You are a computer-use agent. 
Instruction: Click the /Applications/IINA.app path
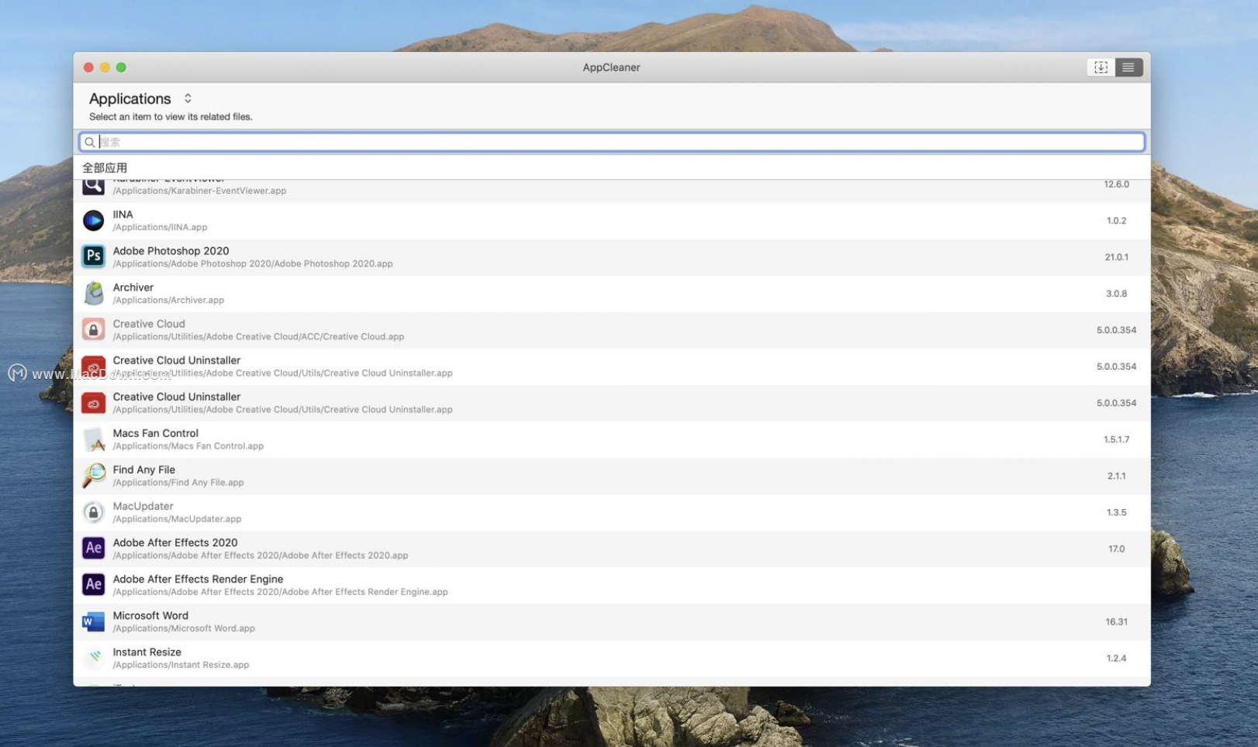click(160, 228)
